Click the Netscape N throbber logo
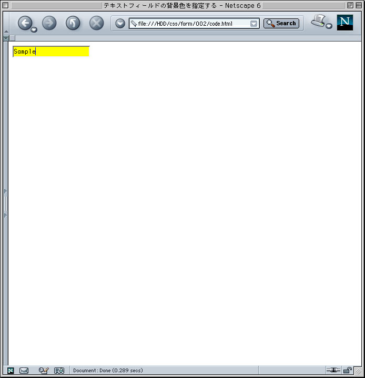The image size is (365, 378). pyautogui.click(x=344, y=23)
